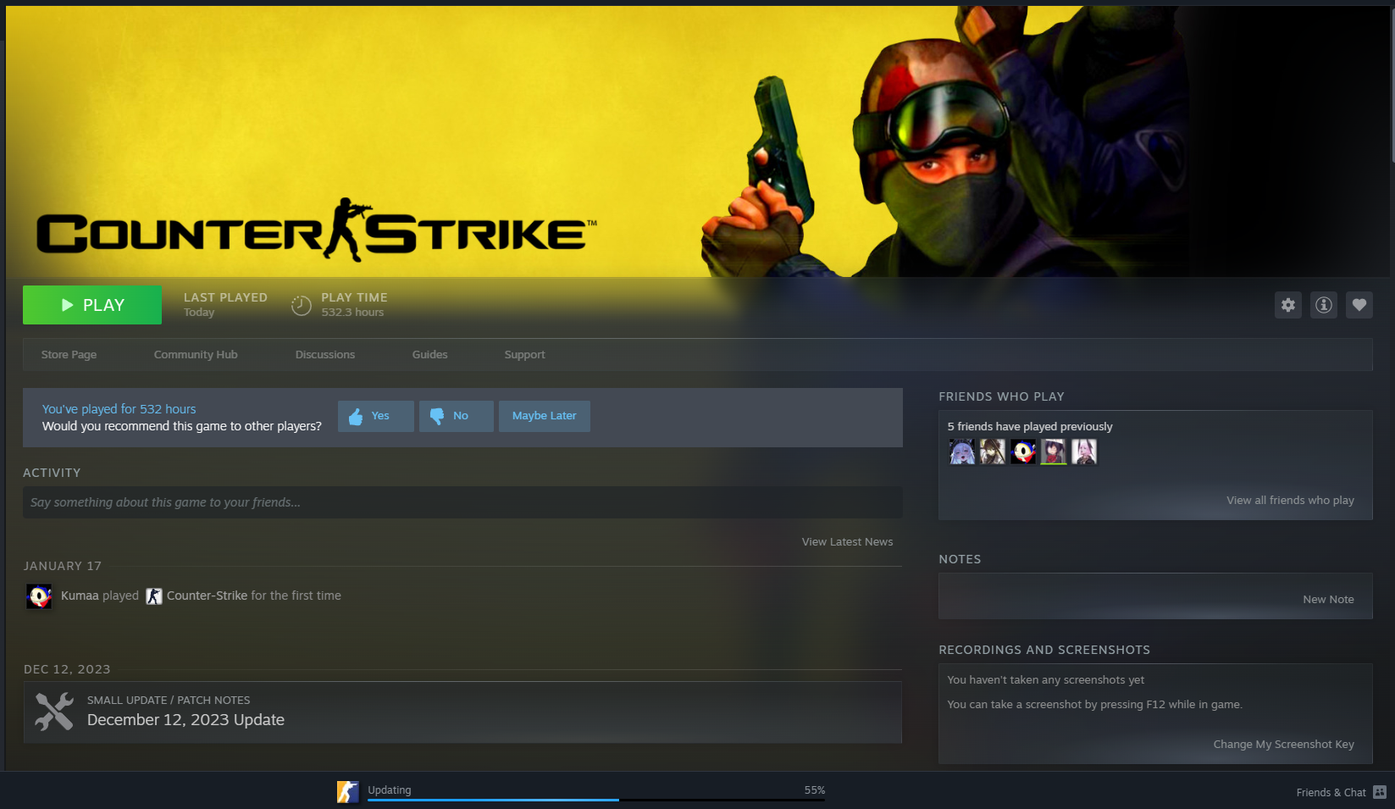Open the game settings gear icon

coord(1287,305)
